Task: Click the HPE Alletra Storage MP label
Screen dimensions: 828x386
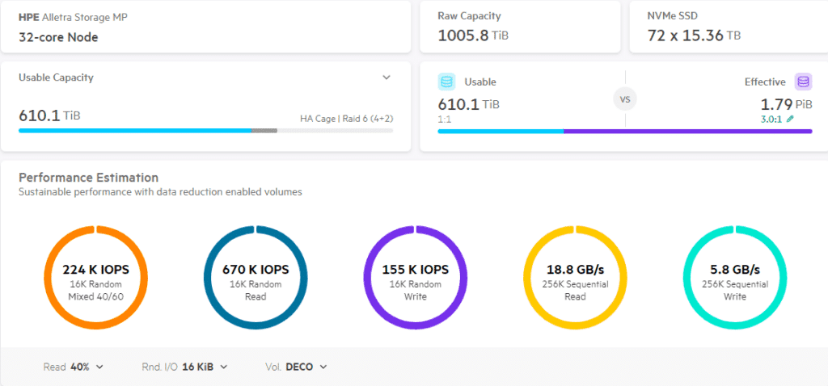Action: [73, 17]
